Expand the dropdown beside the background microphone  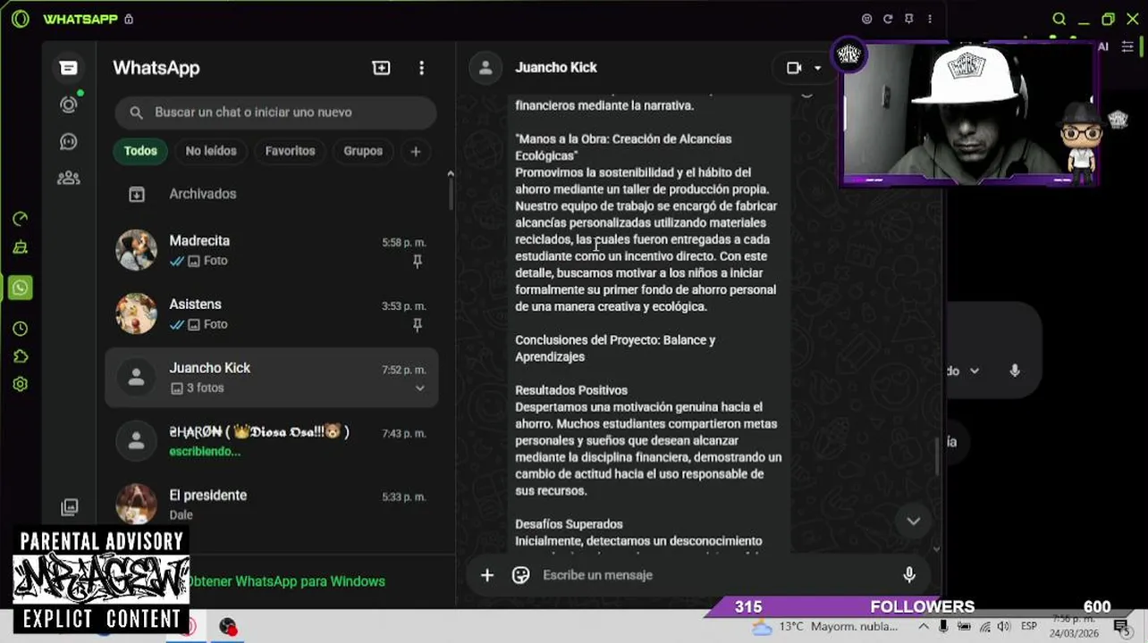click(x=975, y=371)
